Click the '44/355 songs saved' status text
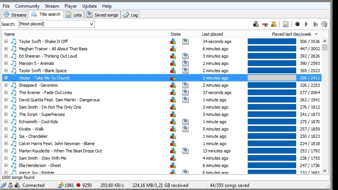The width and height of the screenshot is (338, 190). tap(230, 185)
